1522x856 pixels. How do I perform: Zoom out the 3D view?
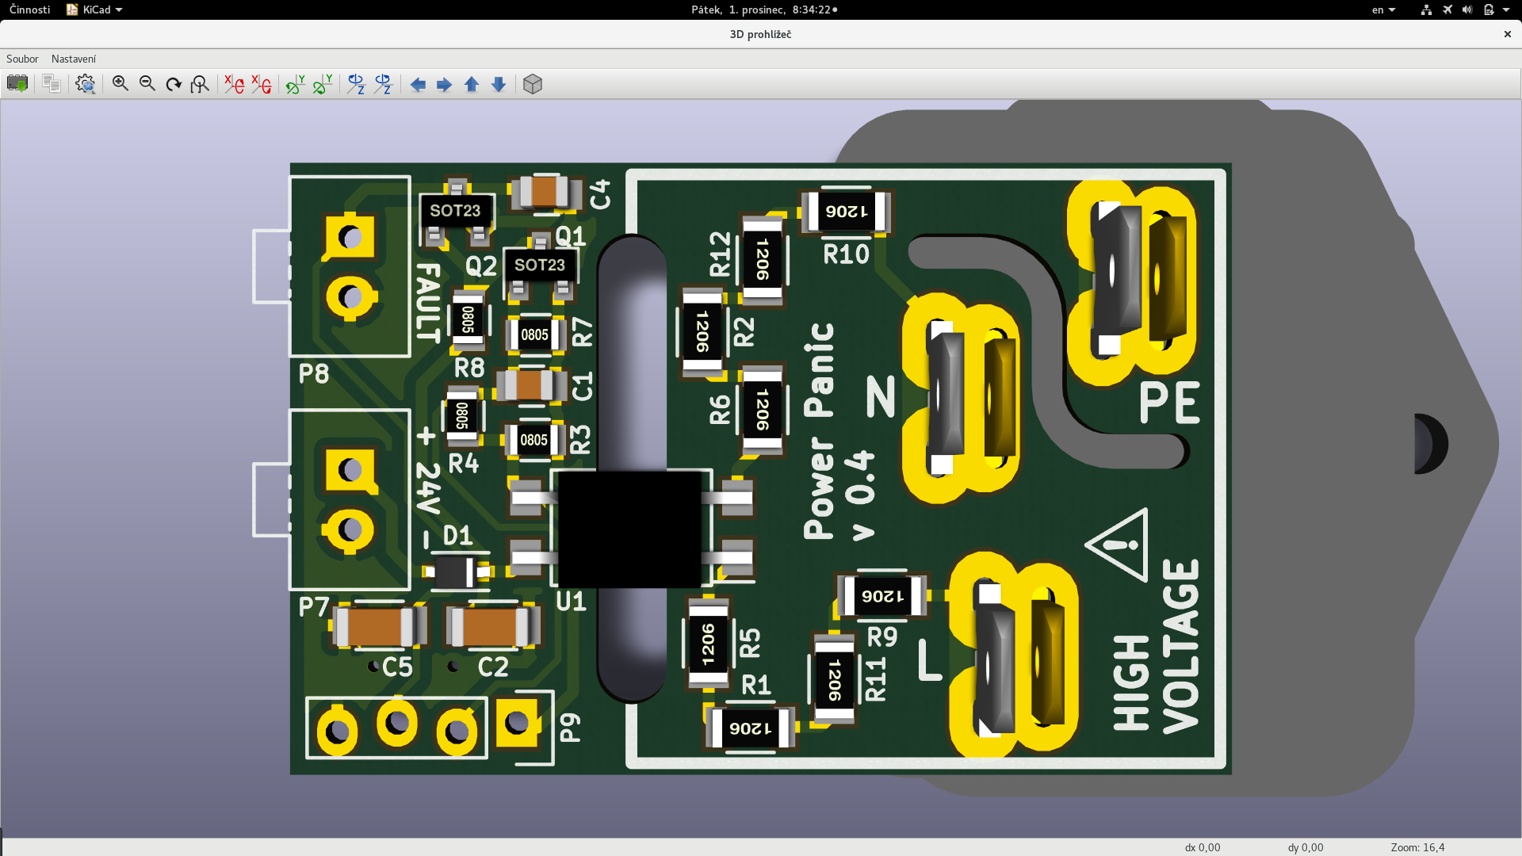point(147,84)
